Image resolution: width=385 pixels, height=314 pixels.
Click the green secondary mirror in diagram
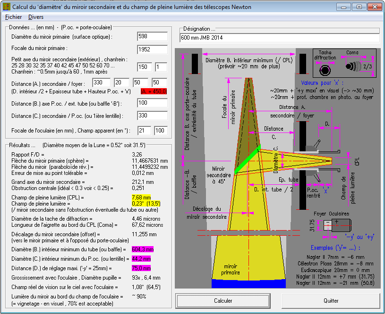(x=247, y=160)
